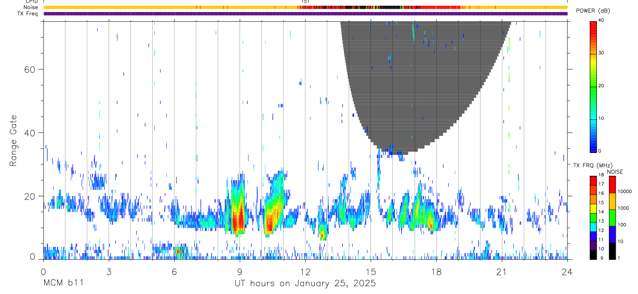Click the '151' CPID value above the plot

[305, 2]
